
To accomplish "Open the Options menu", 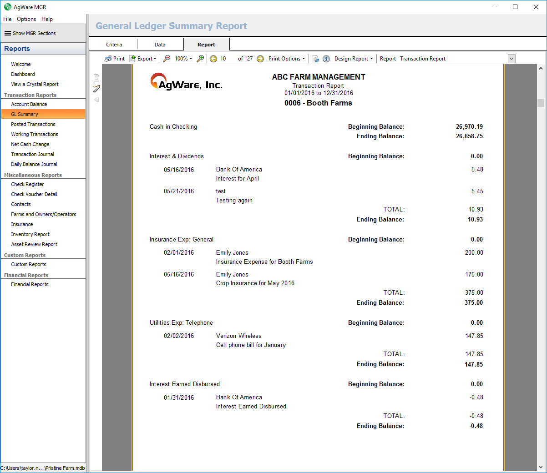I will [x=26, y=19].
